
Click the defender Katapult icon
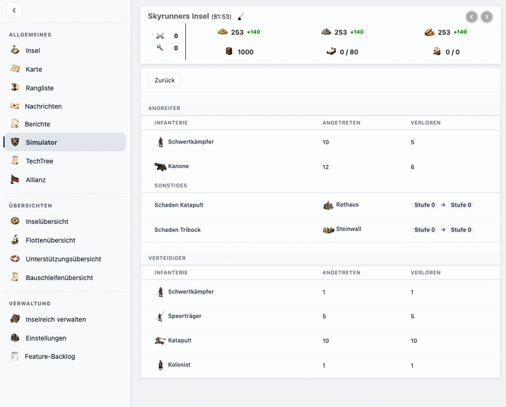[x=161, y=341]
